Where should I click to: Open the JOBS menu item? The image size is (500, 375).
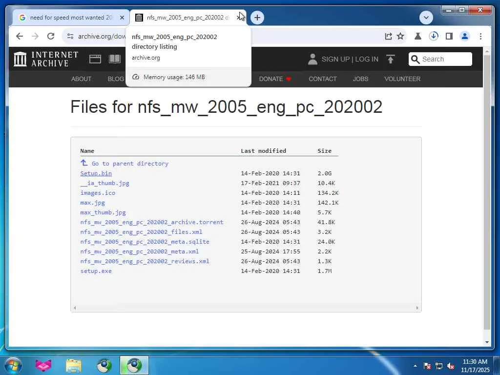(360, 79)
